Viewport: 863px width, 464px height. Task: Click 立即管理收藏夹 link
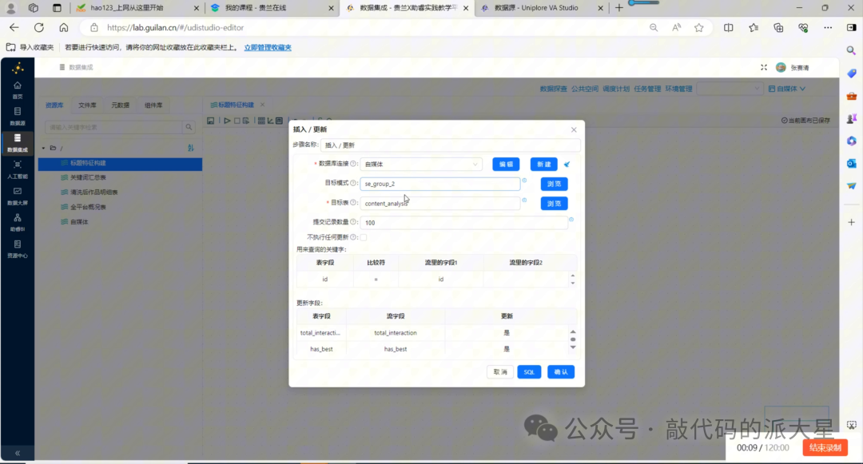268,47
